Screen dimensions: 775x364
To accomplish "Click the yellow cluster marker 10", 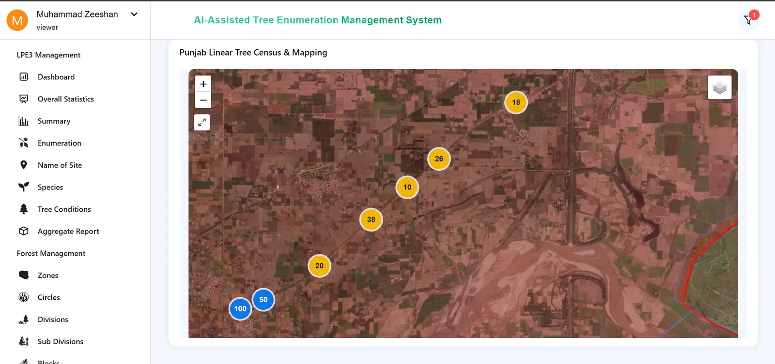I will pyautogui.click(x=407, y=188).
